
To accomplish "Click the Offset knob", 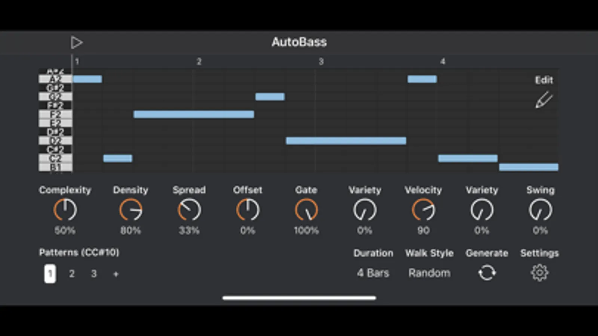I will pyautogui.click(x=248, y=210).
